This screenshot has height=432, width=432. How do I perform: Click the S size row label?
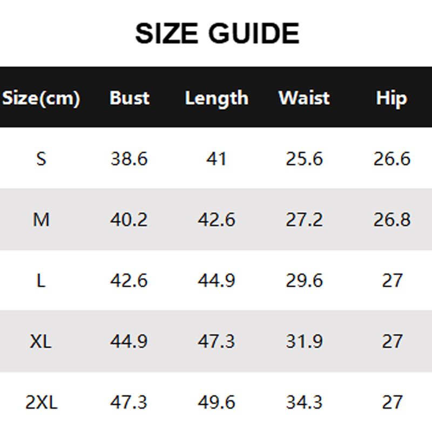point(41,159)
